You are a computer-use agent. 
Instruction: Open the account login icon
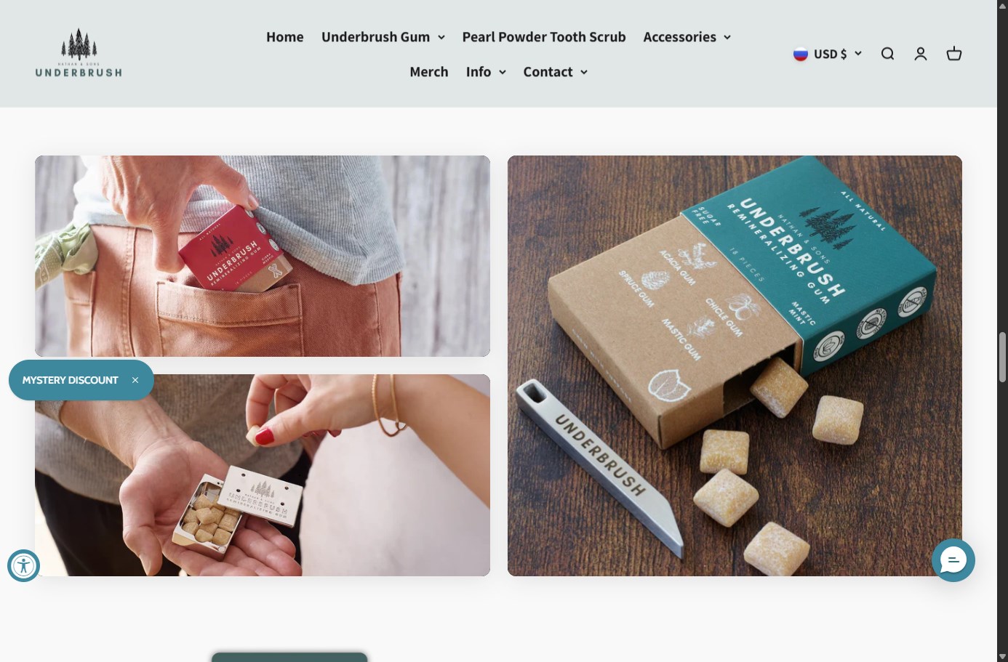[x=921, y=54]
